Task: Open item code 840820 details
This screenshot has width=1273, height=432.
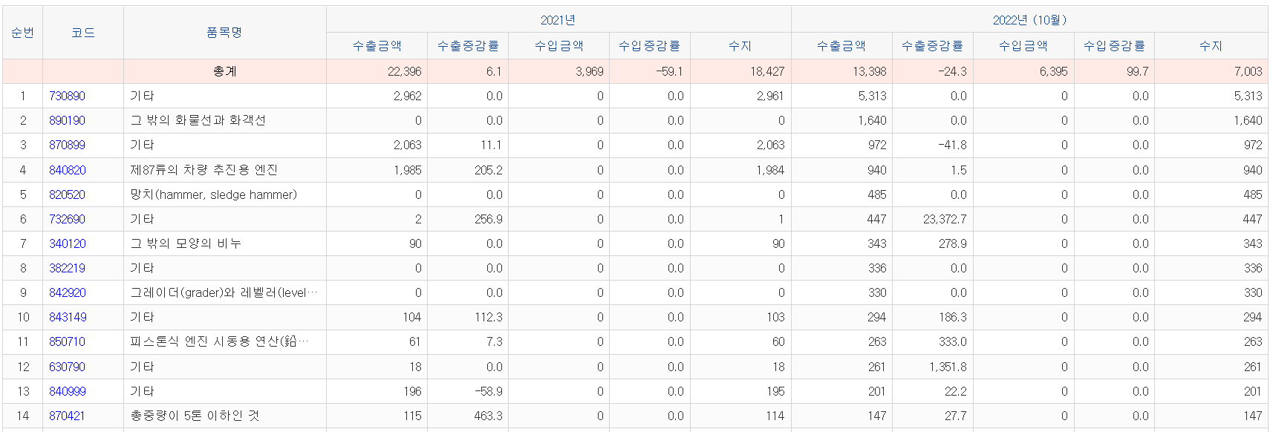Action: [67, 170]
